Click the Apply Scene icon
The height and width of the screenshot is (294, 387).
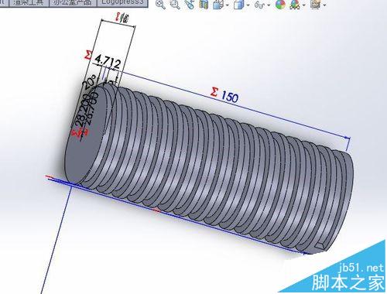(x=295, y=5)
